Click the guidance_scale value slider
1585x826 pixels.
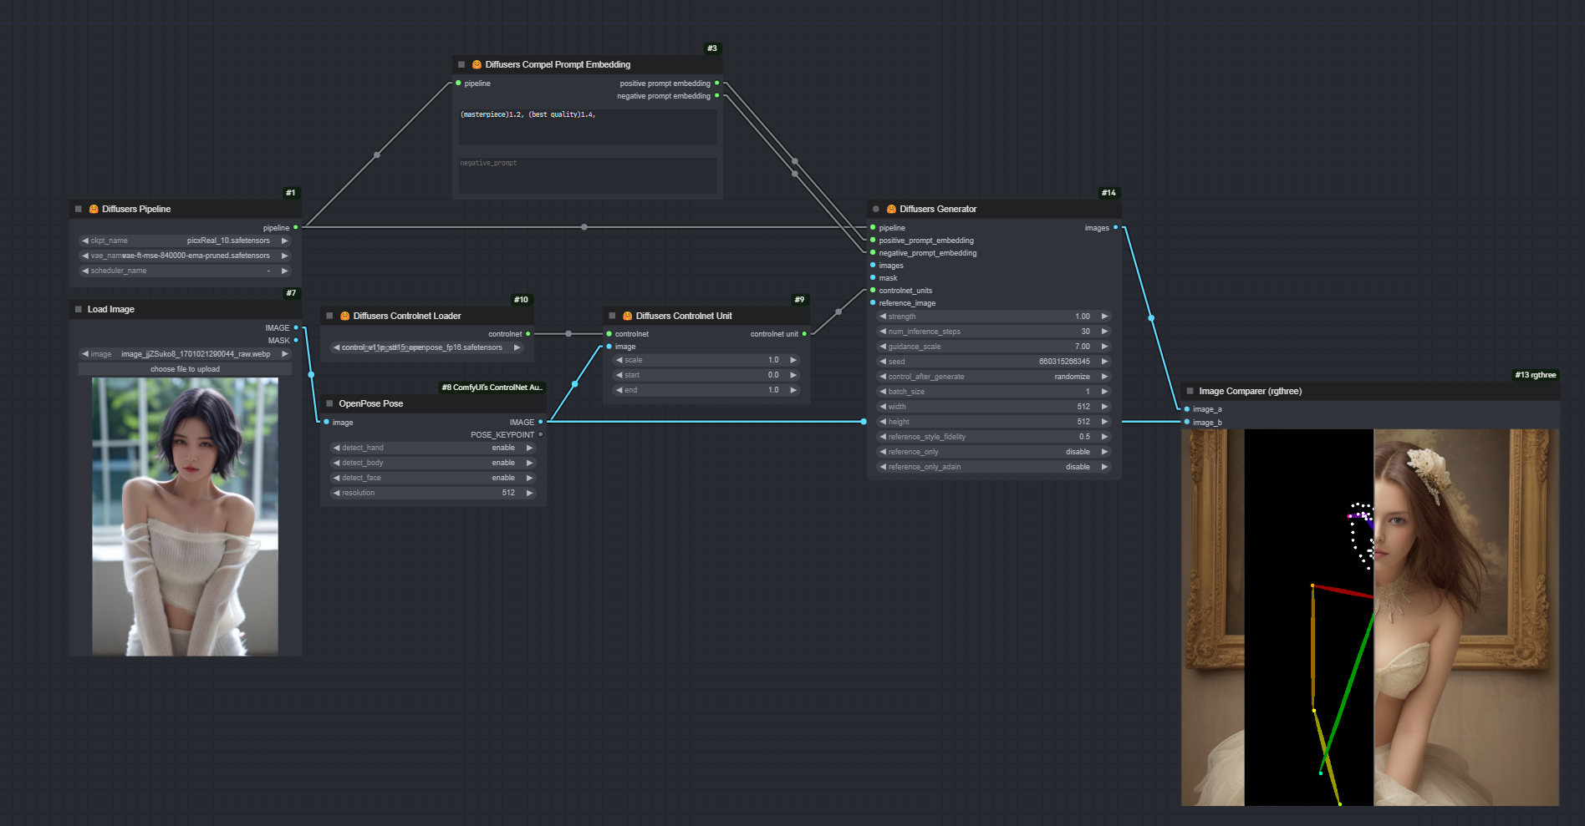pos(993,347)
